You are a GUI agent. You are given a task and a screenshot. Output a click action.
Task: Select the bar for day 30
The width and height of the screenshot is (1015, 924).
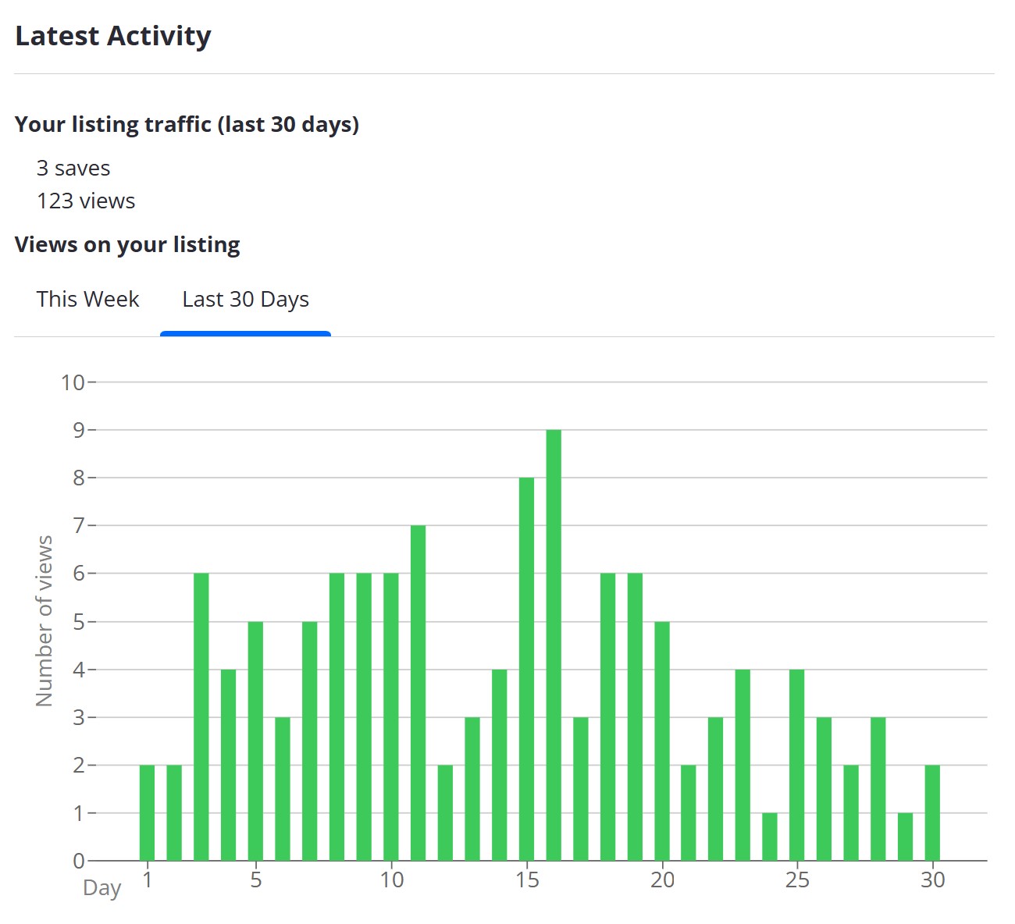932,812
